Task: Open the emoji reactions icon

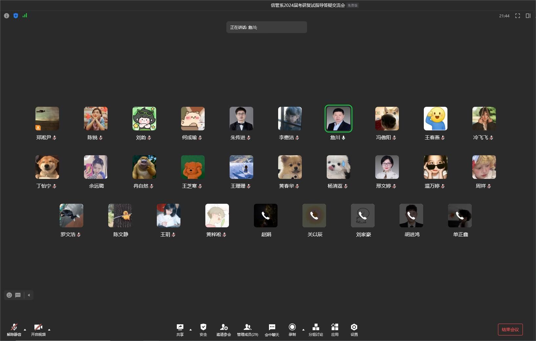Action: tap(9, 295)
